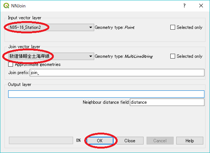The width and height of the screenshot is (210, 153).
Task: Click the Cancel button
Action: click(160, 140)
